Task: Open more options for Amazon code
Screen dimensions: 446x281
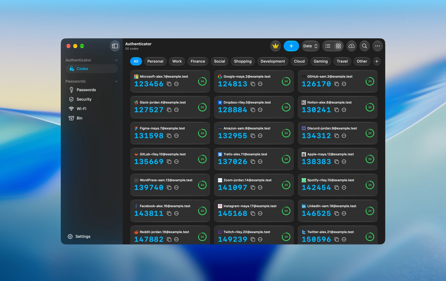Action: click(260, 135)
